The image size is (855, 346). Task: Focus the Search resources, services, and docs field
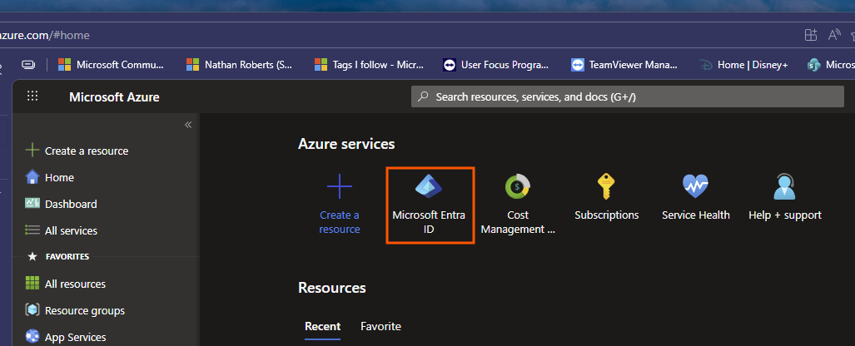(627, 97)
